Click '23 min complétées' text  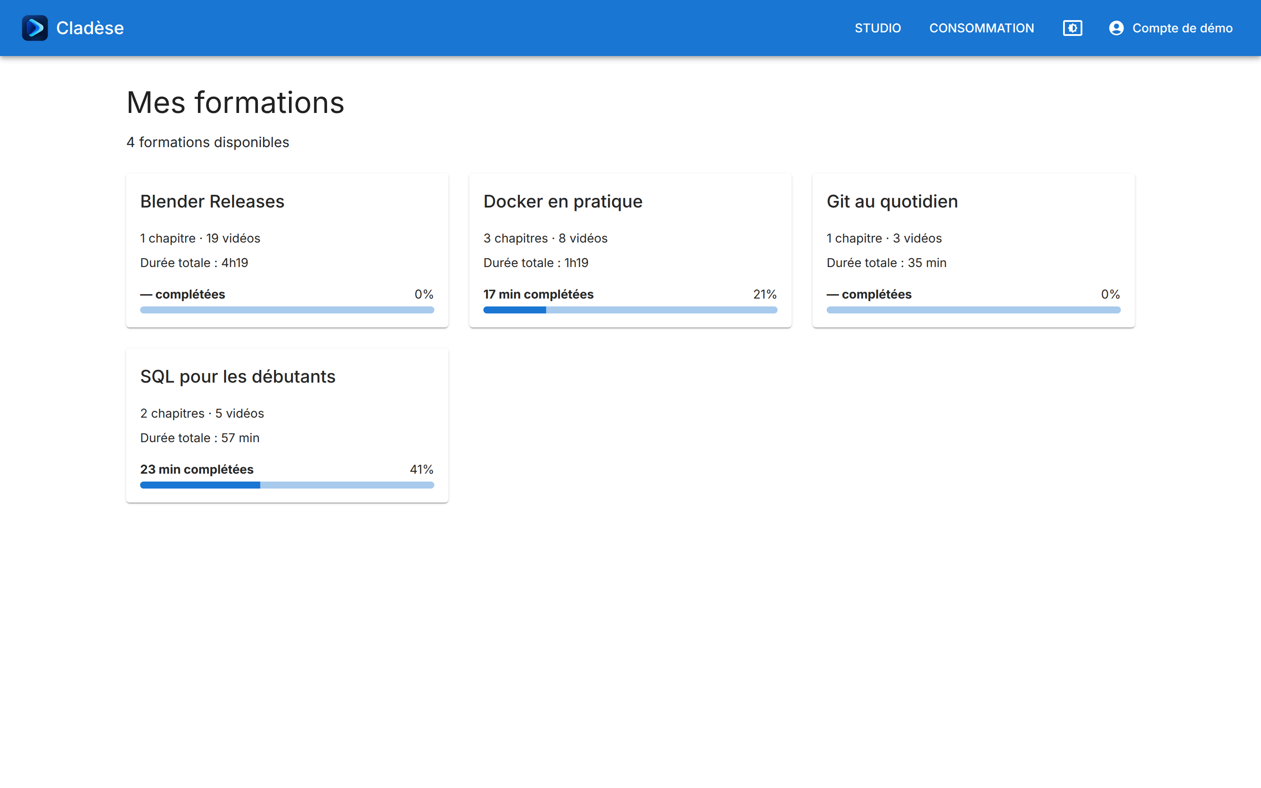(197, 470)
